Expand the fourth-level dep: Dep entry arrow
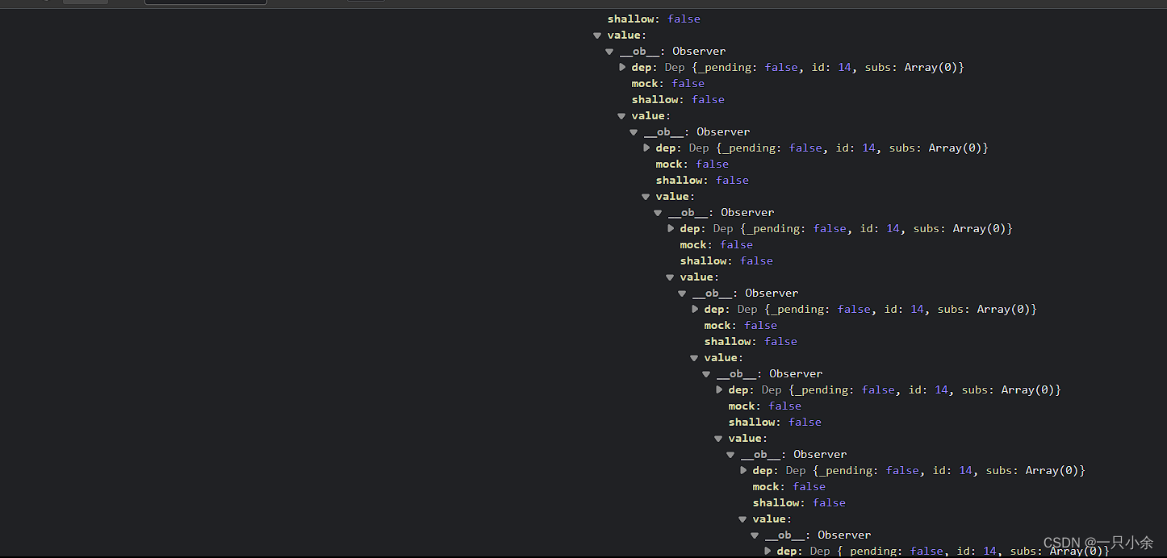Viewport: 1167px width, 558px height. tap(695, 310)
